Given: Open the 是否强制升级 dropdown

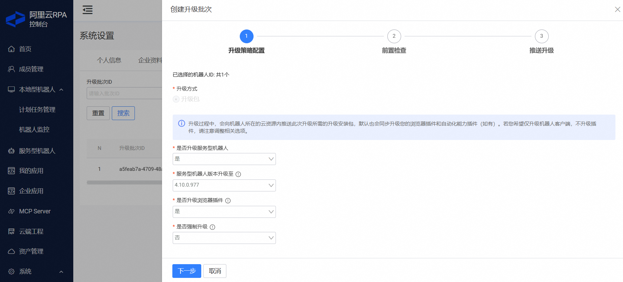Looking at the screenshot, I should (224, 238).
